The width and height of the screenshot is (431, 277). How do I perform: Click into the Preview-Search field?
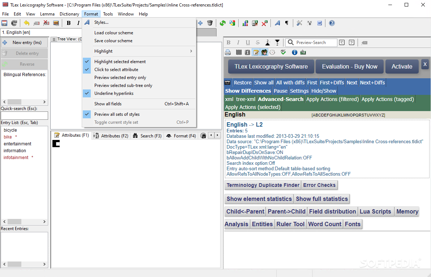[x=311, y=43]
